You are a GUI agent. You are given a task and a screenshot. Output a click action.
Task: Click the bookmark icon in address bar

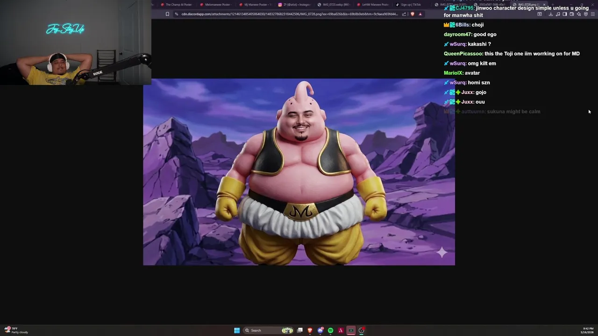pyautogui.click(x=167, y=14)
